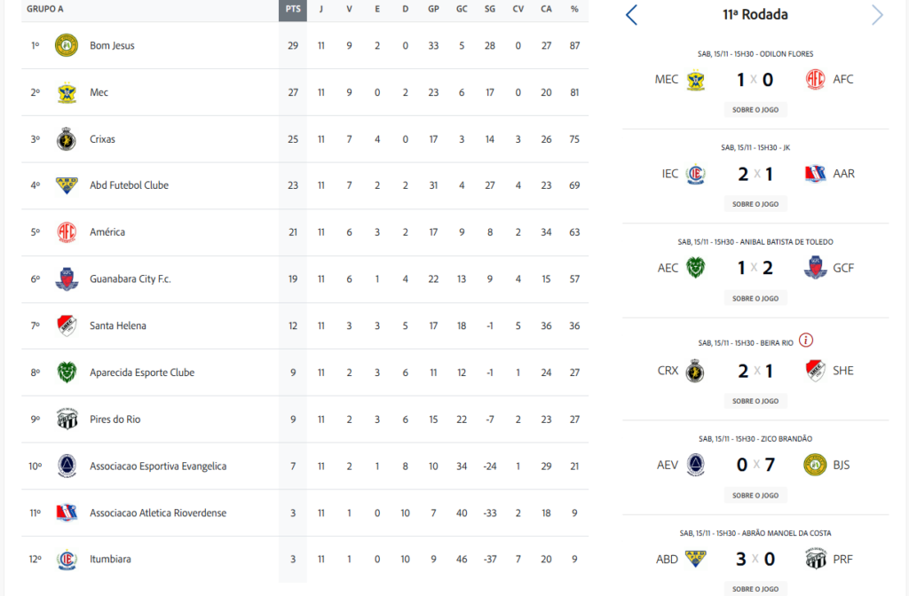Screen dimensions: 909x596
Task: Click the Aparecida Esporte Clube lion crest
Action: click(67, 372)
